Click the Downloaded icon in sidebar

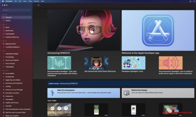click(4, 34)
